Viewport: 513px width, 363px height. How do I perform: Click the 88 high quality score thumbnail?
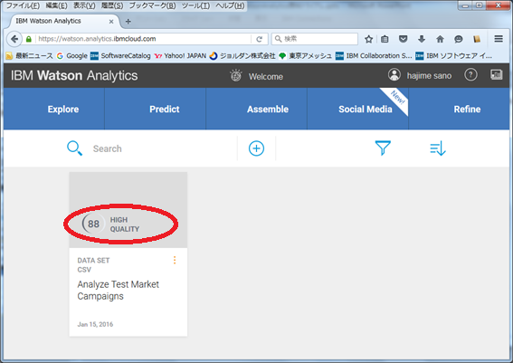pos(128,210)
